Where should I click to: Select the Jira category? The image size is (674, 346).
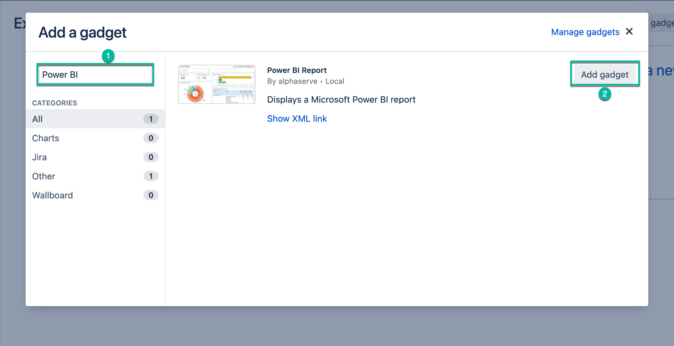click(x=39, y=157)
